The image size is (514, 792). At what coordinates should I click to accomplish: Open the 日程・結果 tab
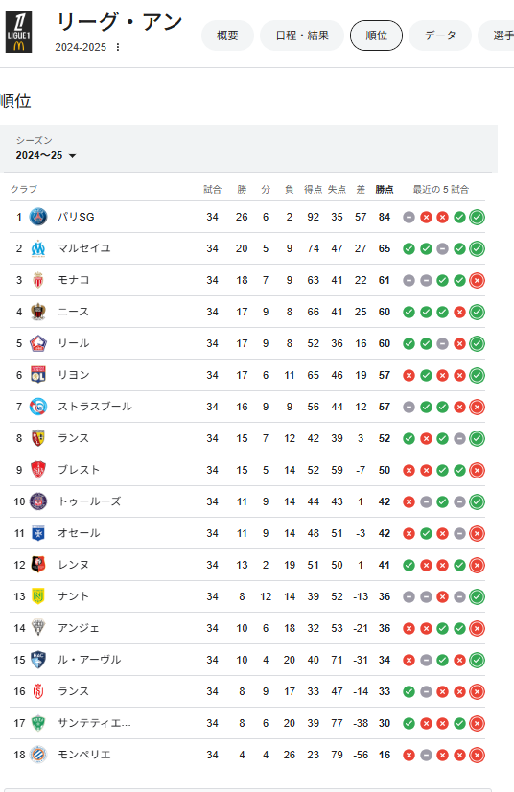[302, 35]
